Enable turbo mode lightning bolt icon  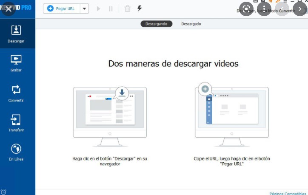140,8
